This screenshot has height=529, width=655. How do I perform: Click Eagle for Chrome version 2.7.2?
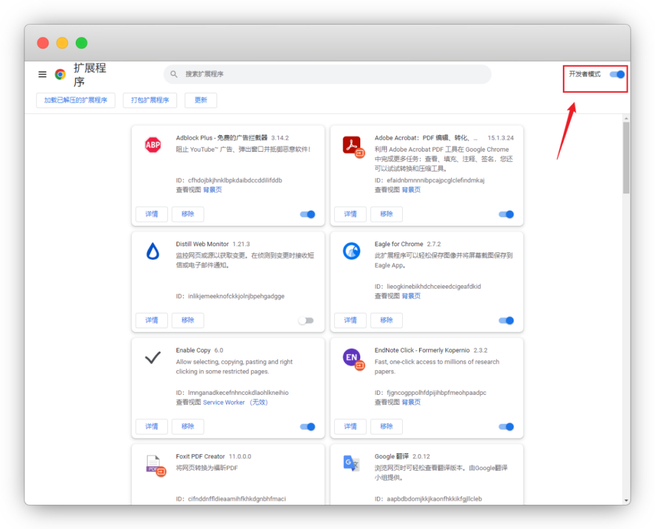point(434,244)
